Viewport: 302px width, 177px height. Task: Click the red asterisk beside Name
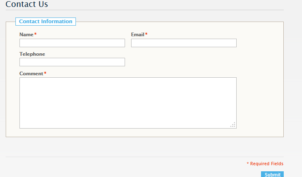click(35, 34)
